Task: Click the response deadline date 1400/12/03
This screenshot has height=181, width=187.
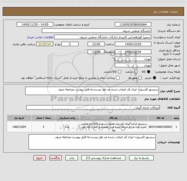Action: pos(133,44)
